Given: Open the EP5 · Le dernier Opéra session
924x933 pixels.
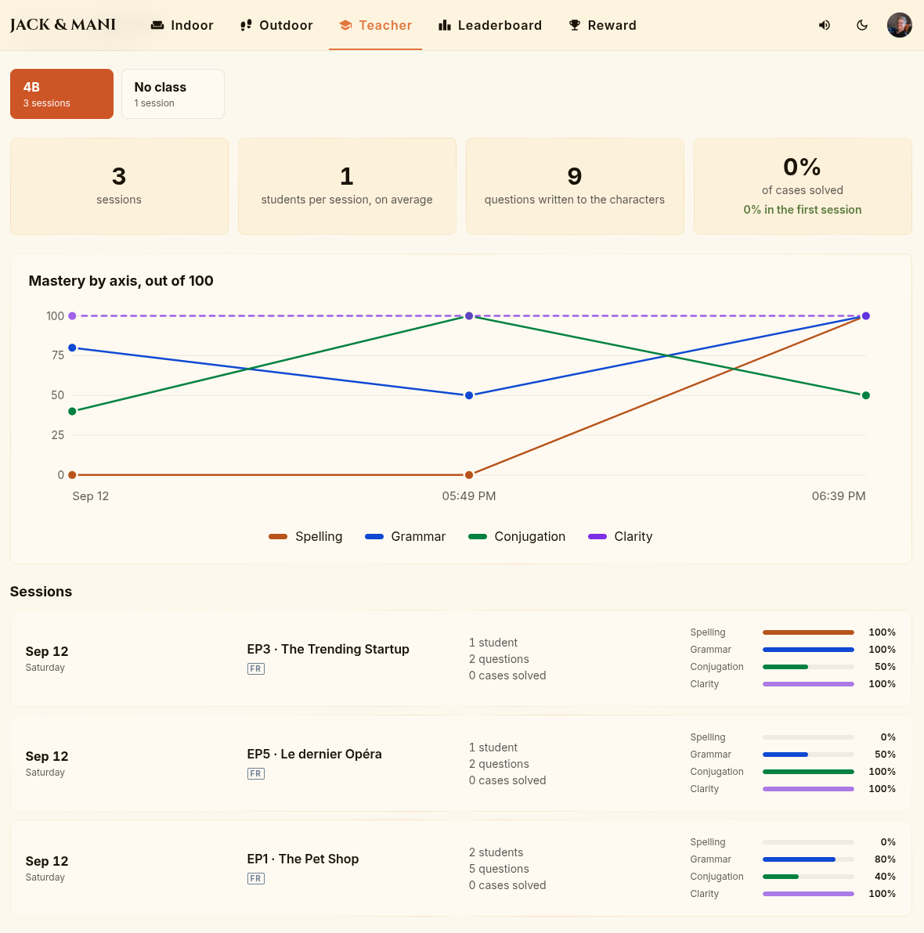Looking at the screenshot, I should 460,763.
